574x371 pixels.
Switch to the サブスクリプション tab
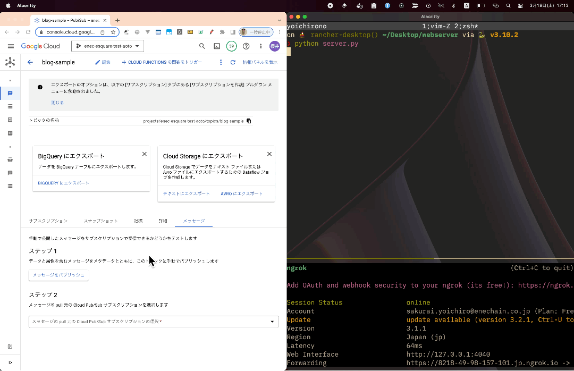(x=48, y=221)
